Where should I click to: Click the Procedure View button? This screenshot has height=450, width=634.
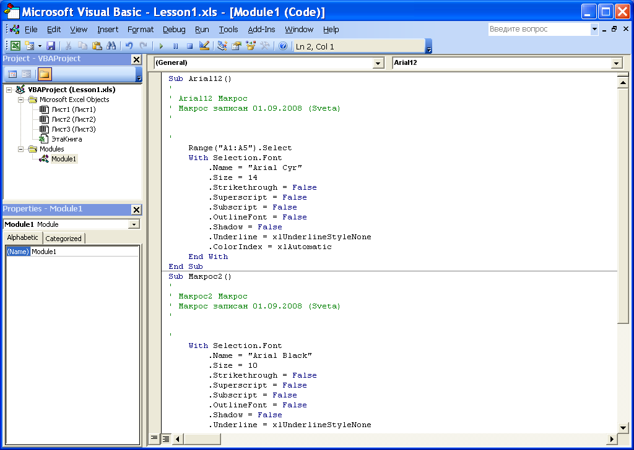[154, 438]
